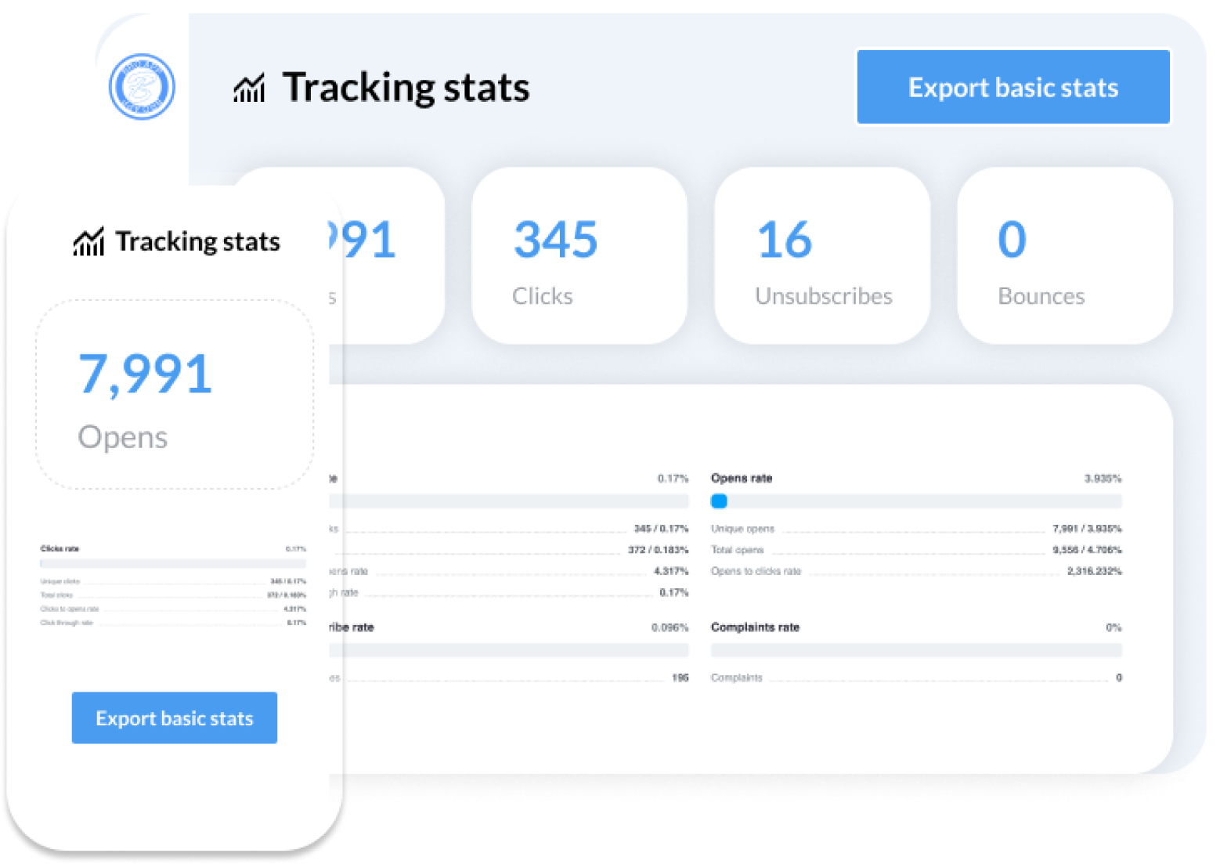
Task: Click the Complaints count row
Action: pos(915,678)
